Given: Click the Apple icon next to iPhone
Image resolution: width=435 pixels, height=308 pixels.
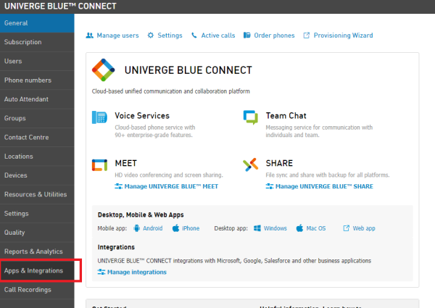Looking at the screenshot, I should (176, 228).
